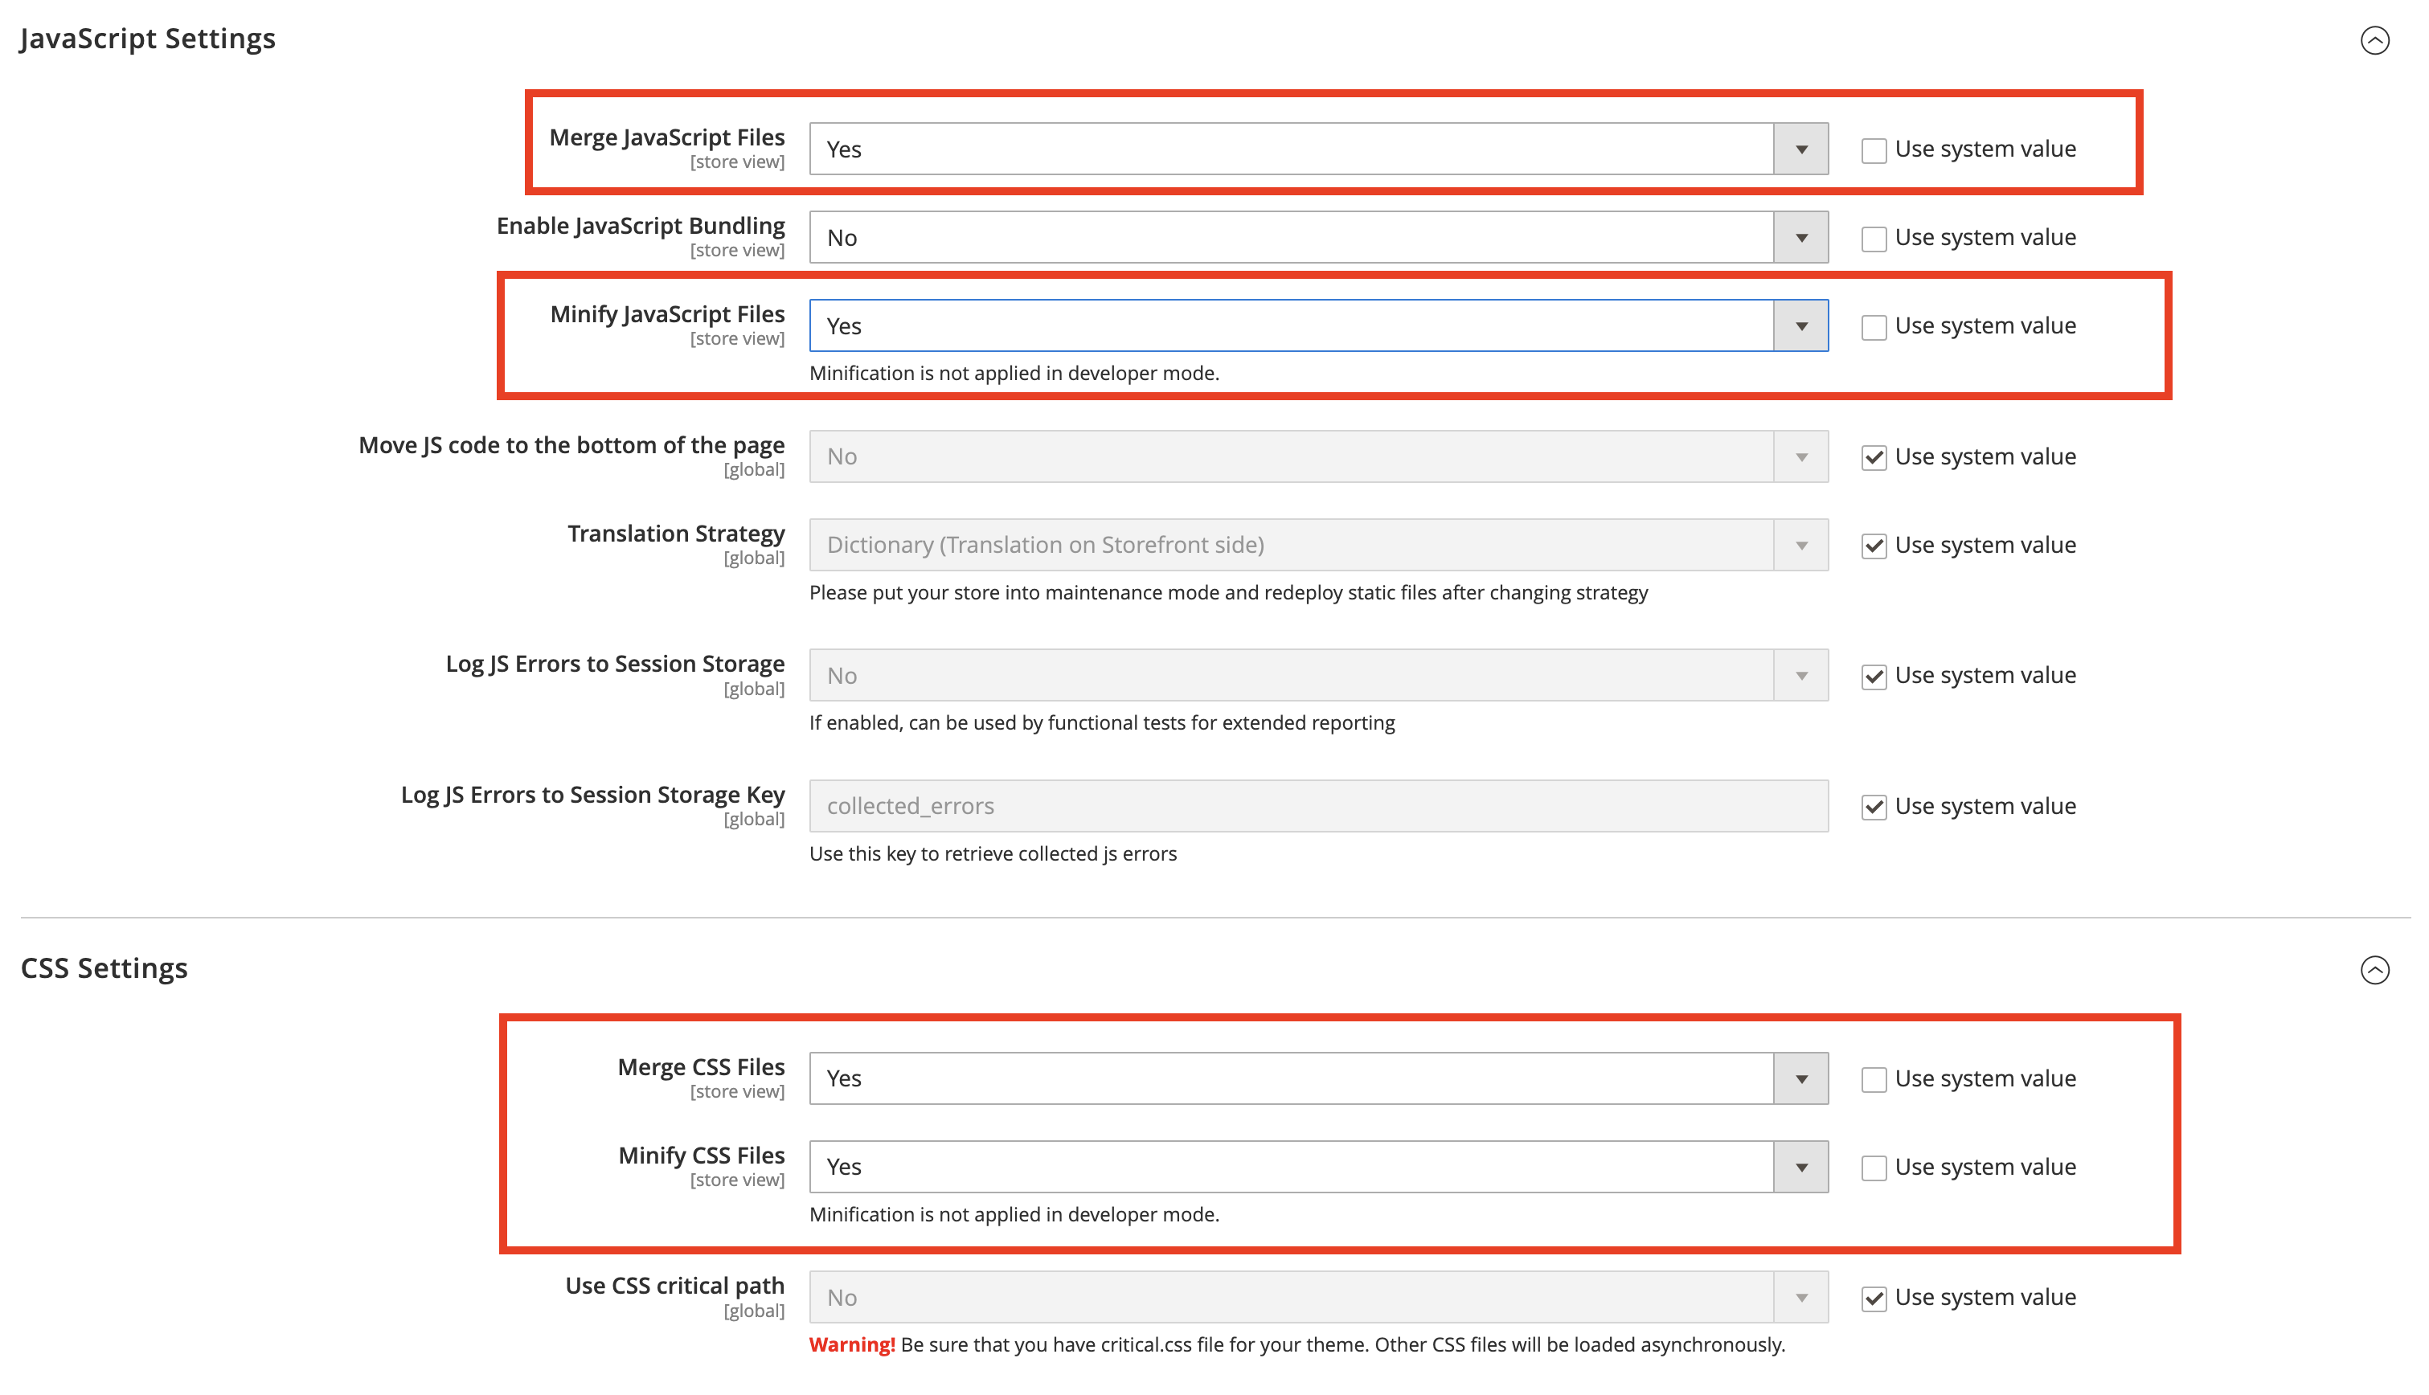Enable Use system value for Merge CSS Files

pyautogui.click(x=1874, y=1078)
